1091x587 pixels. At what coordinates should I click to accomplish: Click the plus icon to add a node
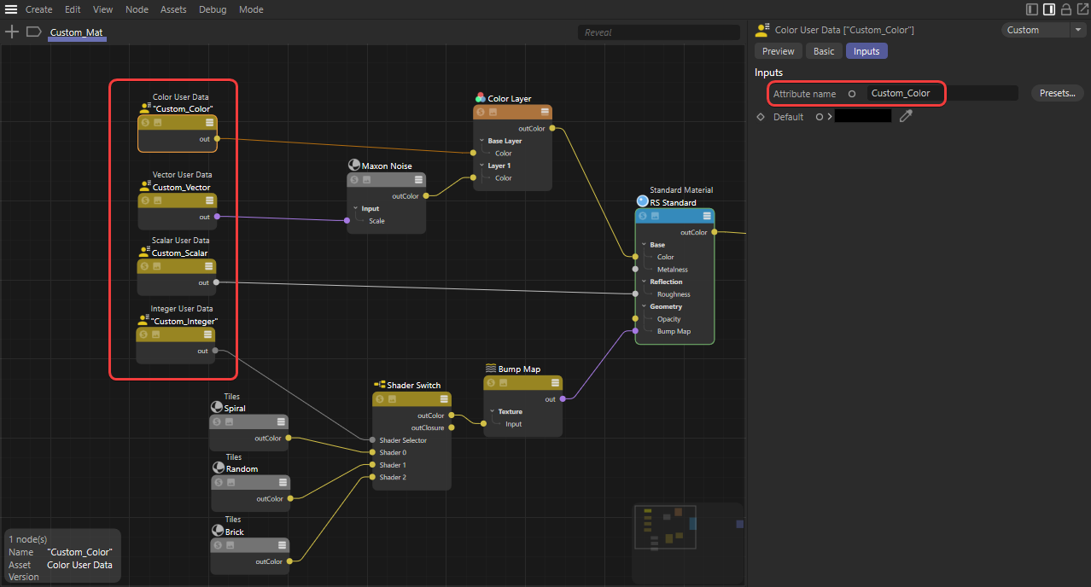coord(12,32)
